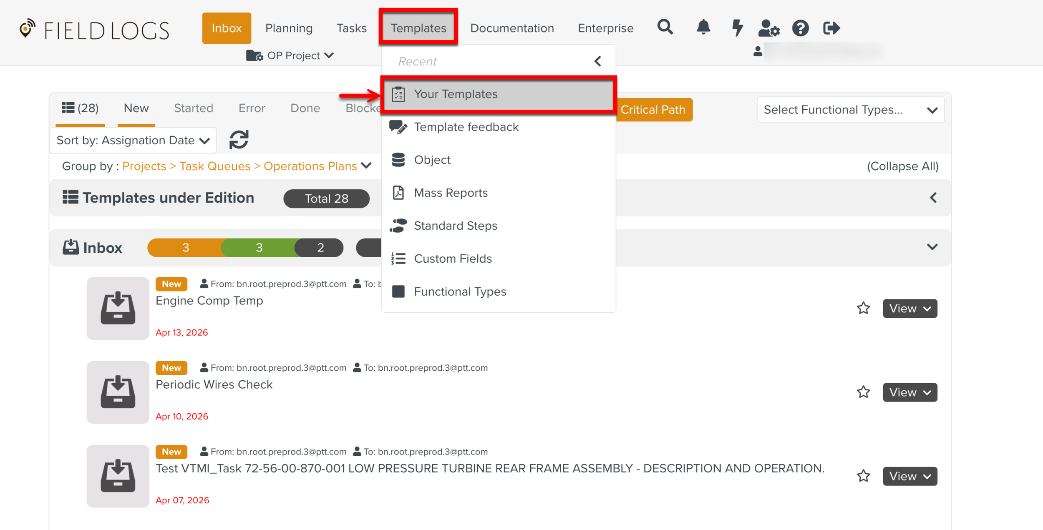This screenshot has height=530, width=1043.
Task: Star the Test VTMI_Task item
Action: [x=863, y=476]
